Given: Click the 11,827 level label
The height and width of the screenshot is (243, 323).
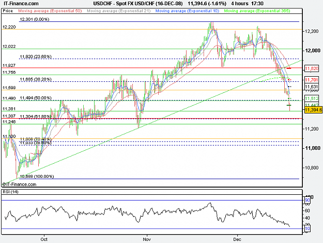Looking at the screenshot, I should pyautogui.click(x=9, y=65).
